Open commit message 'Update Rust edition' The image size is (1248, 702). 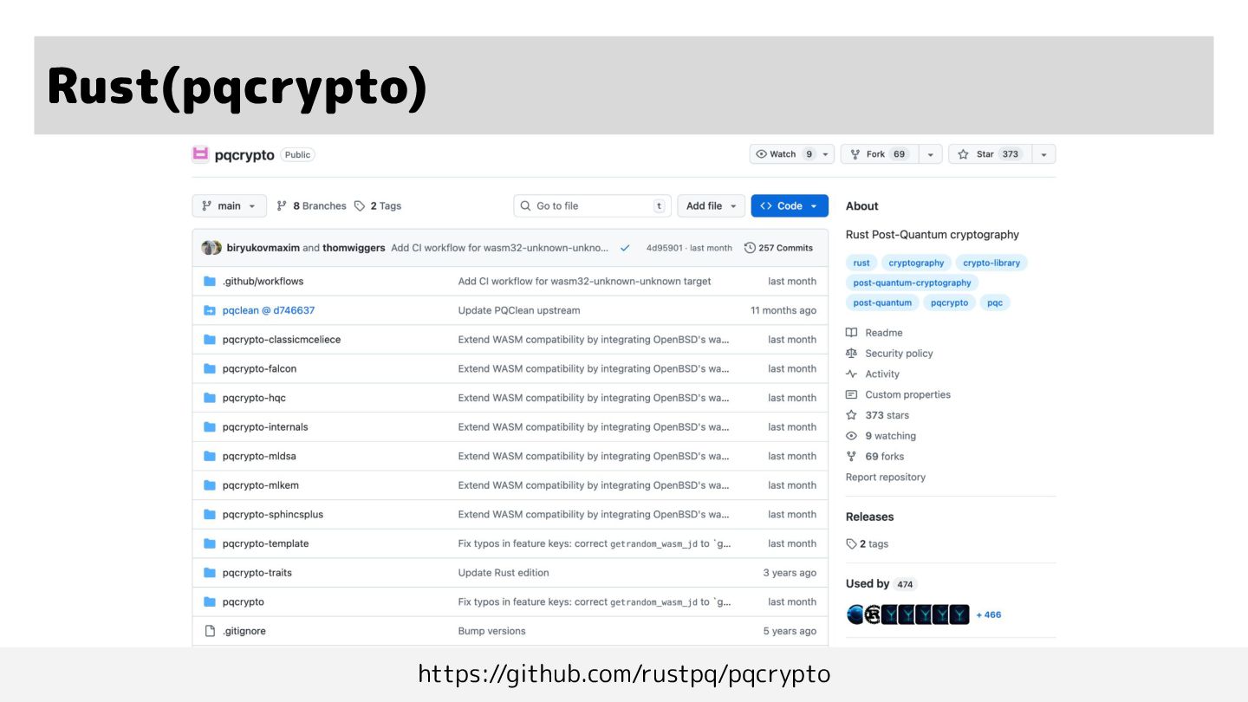coord(504,573)
